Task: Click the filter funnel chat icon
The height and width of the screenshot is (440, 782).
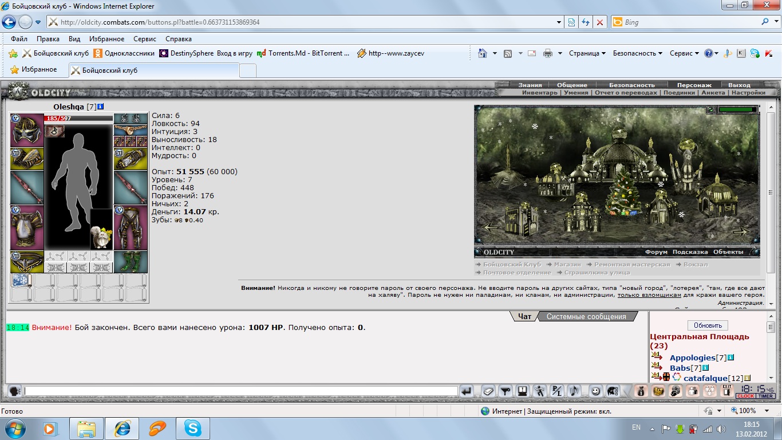Action: point(505,391)
